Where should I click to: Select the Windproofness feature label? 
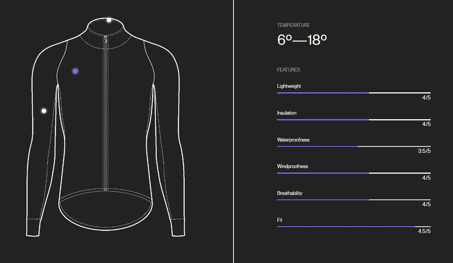293,167
